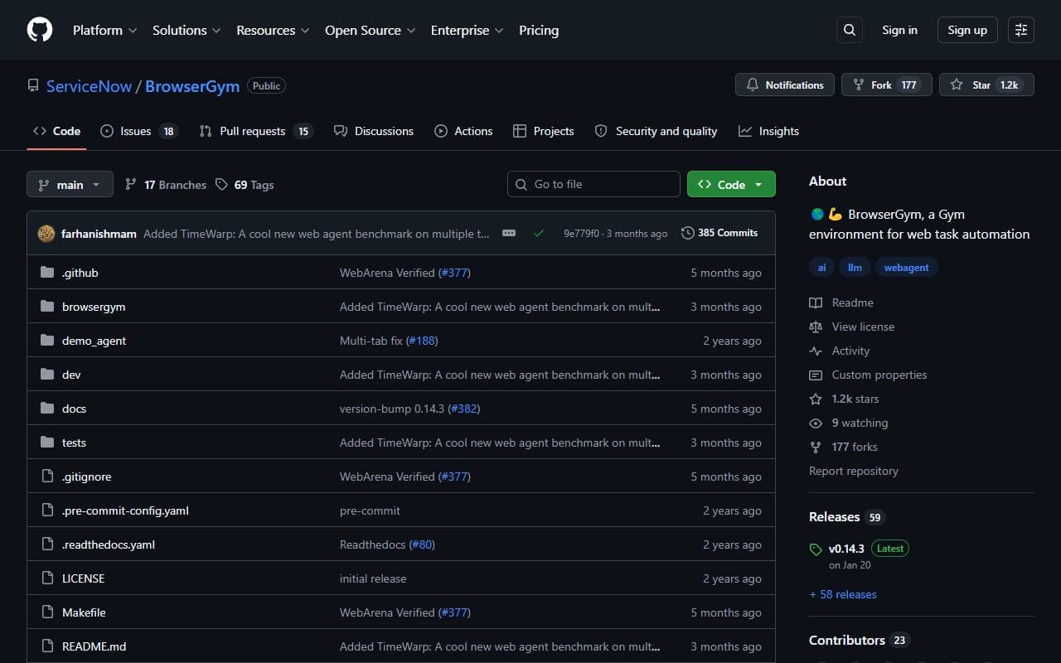Select the llm topic tag
Screen dimensions: 1061x663
point(855,268)
